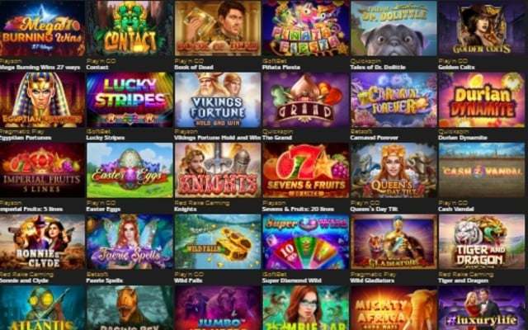Click the Golden Colts game tile

(x=482, y=28)
